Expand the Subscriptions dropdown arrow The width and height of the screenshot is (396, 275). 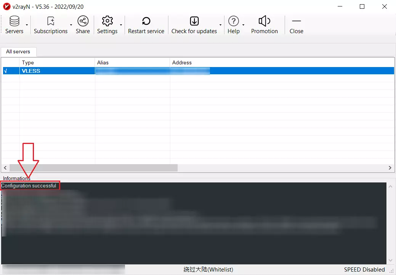[71, 25]
